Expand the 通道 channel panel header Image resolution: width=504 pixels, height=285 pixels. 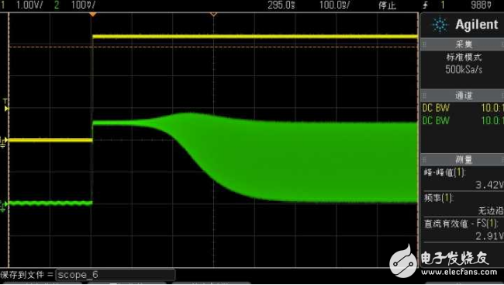(462, 96)
